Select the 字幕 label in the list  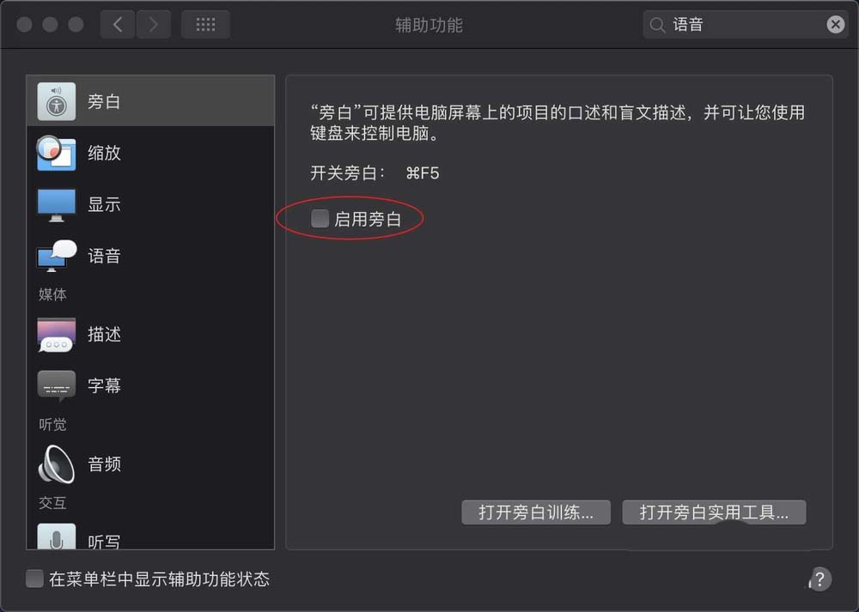pyautogui.click(x=104, y=386)
